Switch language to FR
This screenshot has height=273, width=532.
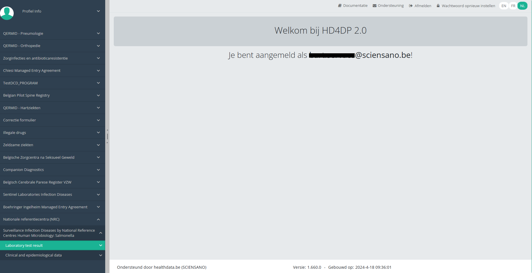(x=513, y=6)
